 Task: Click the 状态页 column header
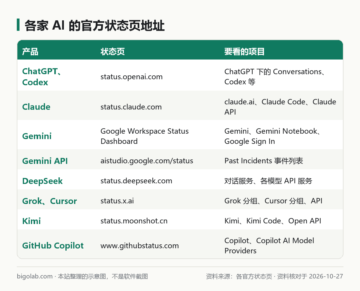coord(112,51)
